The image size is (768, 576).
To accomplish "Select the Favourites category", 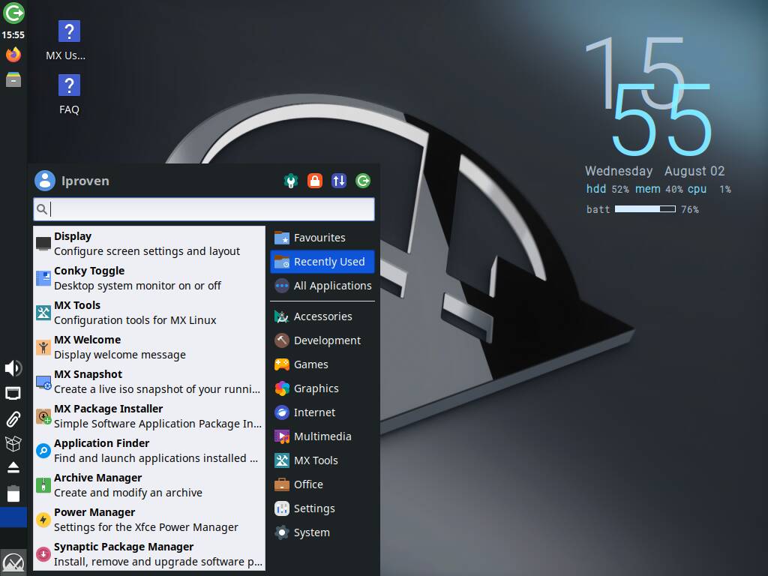I will point(322,238).
